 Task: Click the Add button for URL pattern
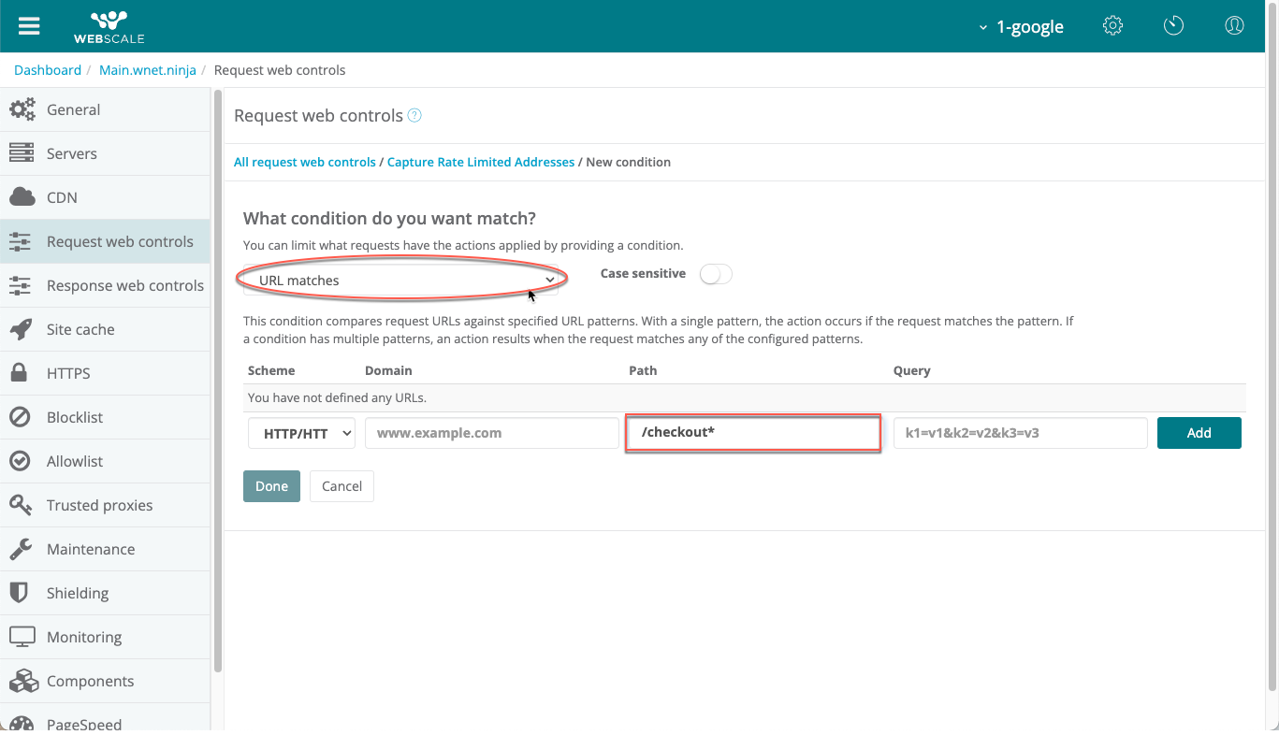coord(1199,433)
